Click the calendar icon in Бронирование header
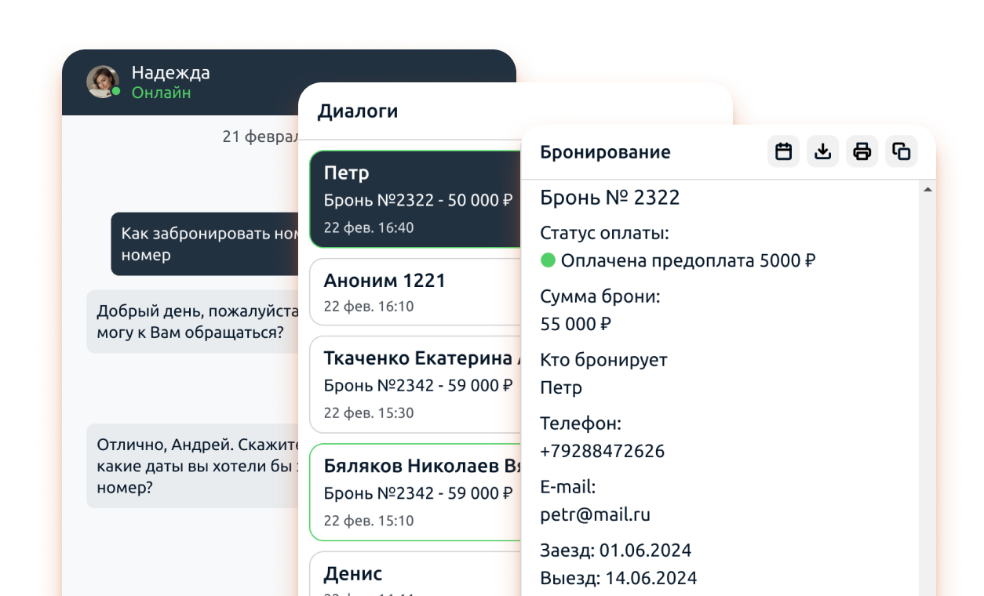Viewport: 984px width, 596px height. [x=783, y=151]
